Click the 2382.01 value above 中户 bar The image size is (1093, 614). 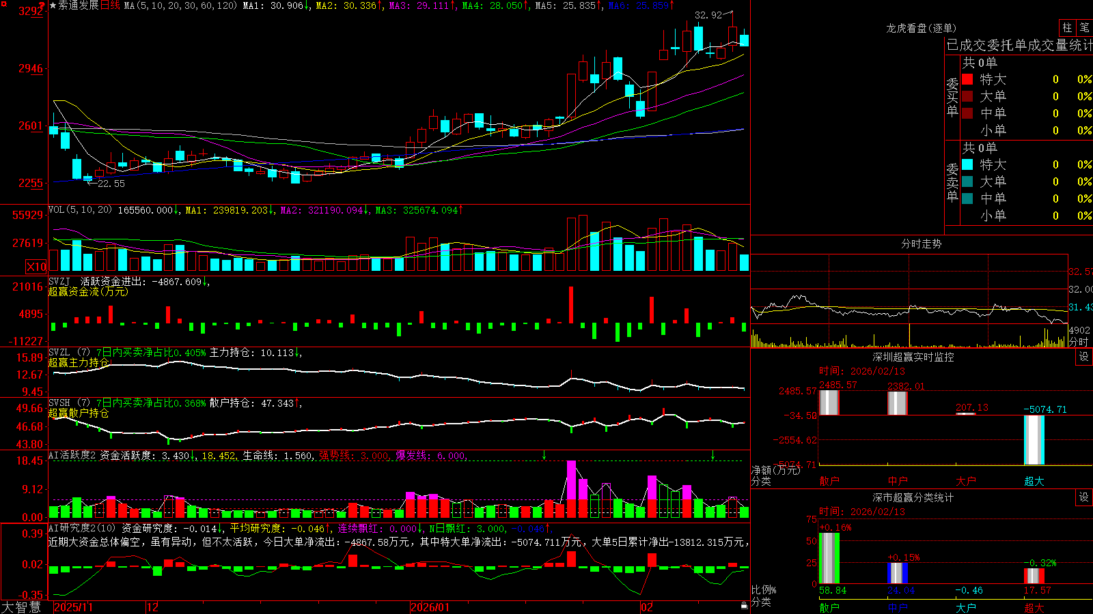[906, 386]
